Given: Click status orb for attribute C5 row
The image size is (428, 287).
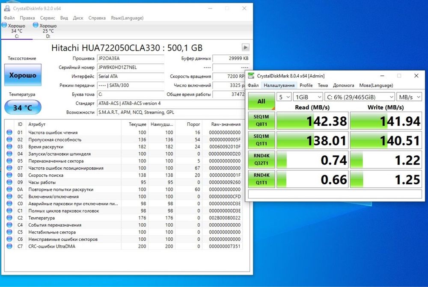Looking at the screenshot, I should click(x=9, y=232).
